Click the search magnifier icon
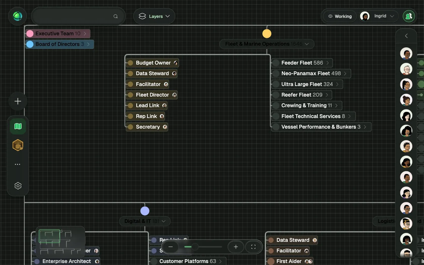424x265 pixels. point(116,16)
